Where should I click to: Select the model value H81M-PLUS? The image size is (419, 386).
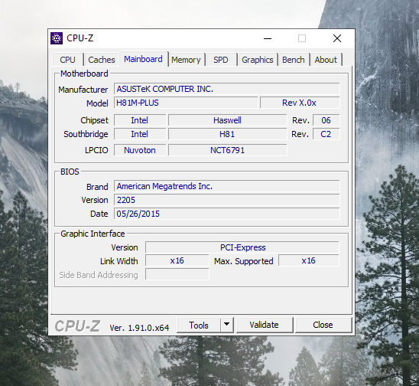coord(186,103)
